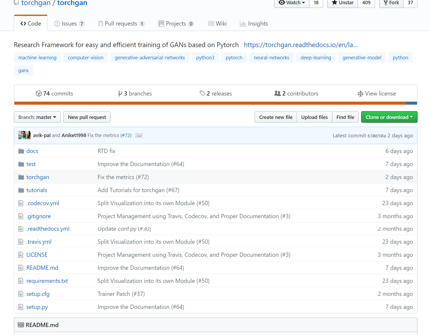This screenshot has height=335, width=429.
Task: Open the setup.py file
Action: [37, 307]
